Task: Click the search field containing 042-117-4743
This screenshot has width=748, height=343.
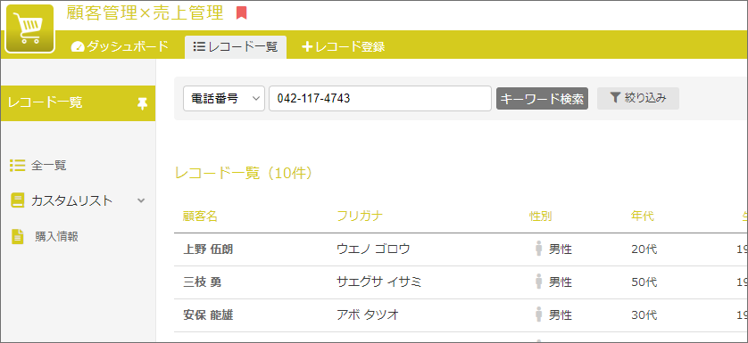Action: click(x=379, y=99)
